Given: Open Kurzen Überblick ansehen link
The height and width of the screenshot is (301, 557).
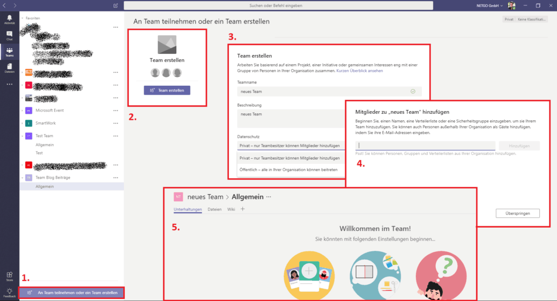Looking at the screenshot, I should (360, 71).
